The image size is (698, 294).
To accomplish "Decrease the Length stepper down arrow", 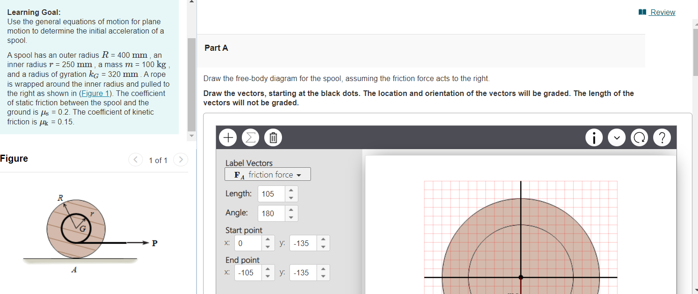I will pos(292,197).
